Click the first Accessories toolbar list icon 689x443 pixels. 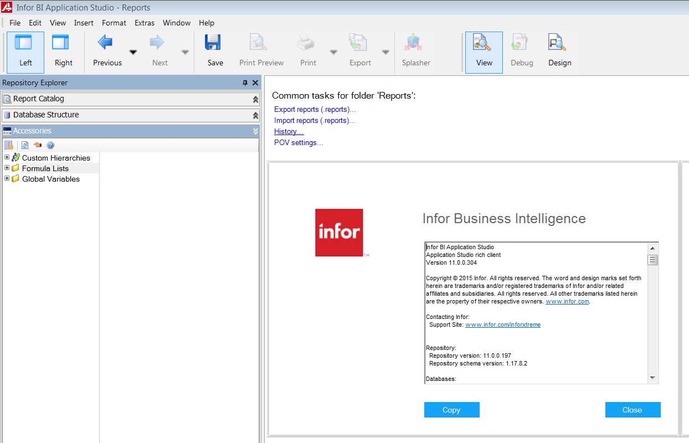pos(9,145)
